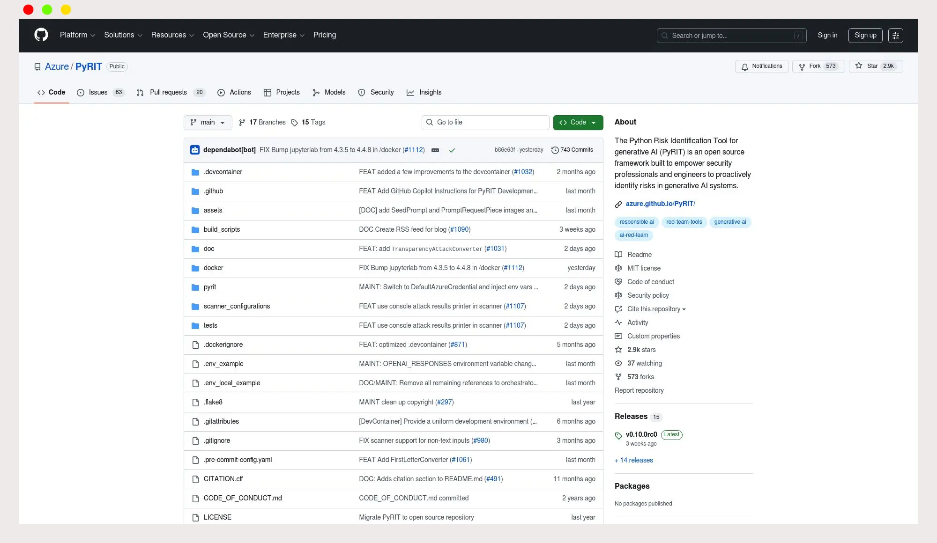Image resolution: width=937 pixels, height=543 pixels.
Task: Click the Notifications bell button
Action: point(761,66)
